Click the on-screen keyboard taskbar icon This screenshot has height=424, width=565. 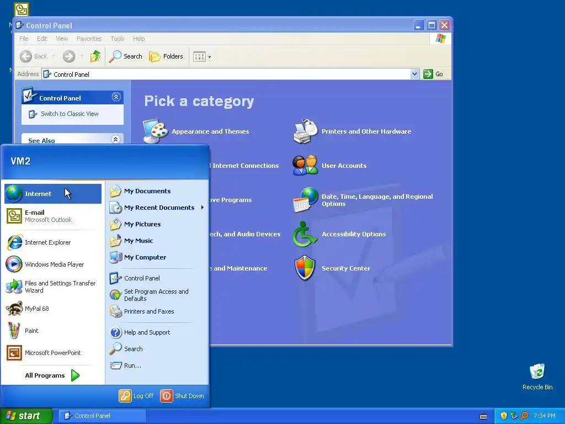coord(483,416)
